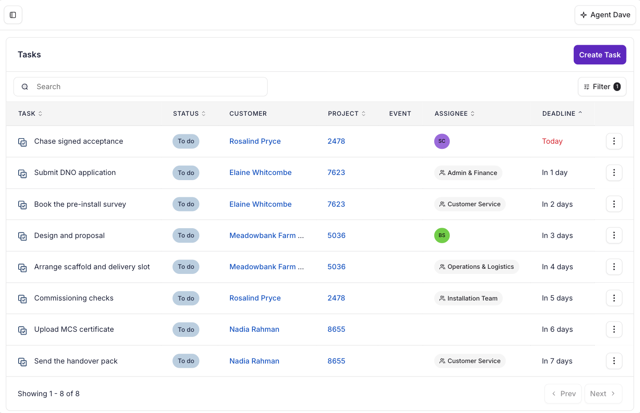Screen dimensions: 640x413
Task: Open row actions for Commissioning checks
Action: (x=614, y=298)
